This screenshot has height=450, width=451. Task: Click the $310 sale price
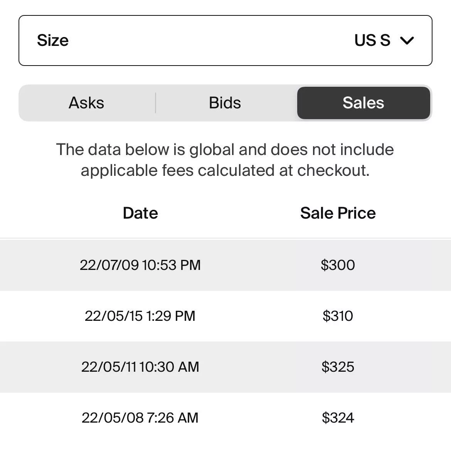pyautogui.click(x=338, y=316)
